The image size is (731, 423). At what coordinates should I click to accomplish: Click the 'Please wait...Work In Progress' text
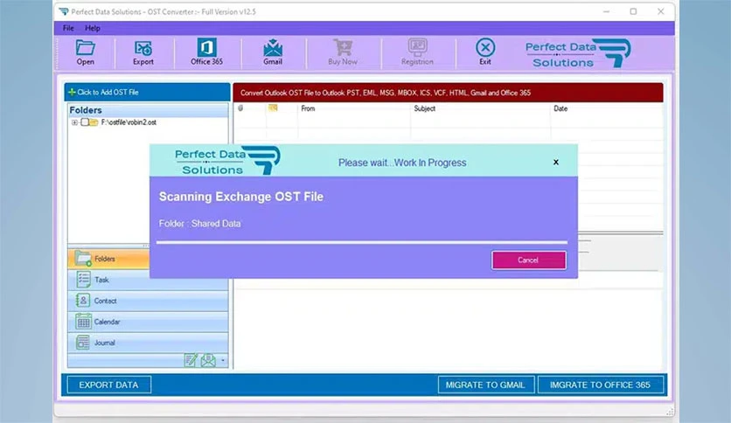[402, 163]
